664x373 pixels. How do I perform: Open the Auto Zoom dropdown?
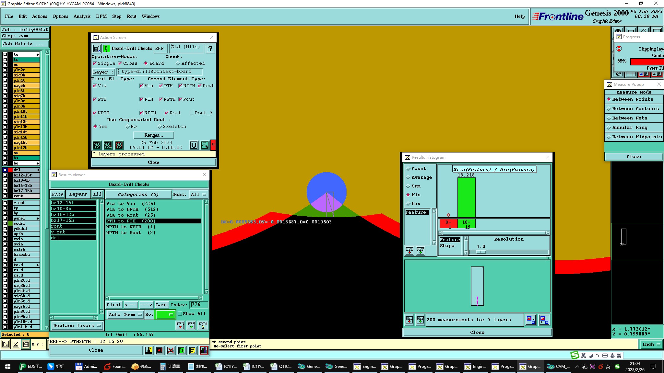(125, 314)
